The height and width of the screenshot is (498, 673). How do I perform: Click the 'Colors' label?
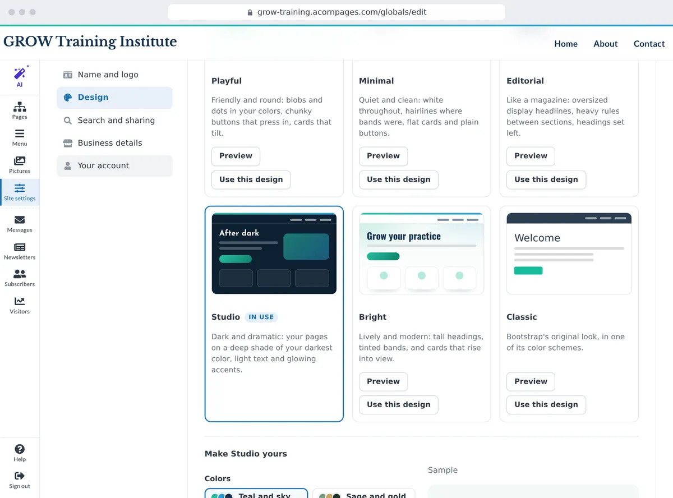point(218,478)
